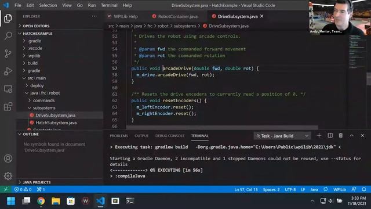The height and width of the screenshot is (209, 371).
Task: Close the terminal panel
Action: coord(362,135)
